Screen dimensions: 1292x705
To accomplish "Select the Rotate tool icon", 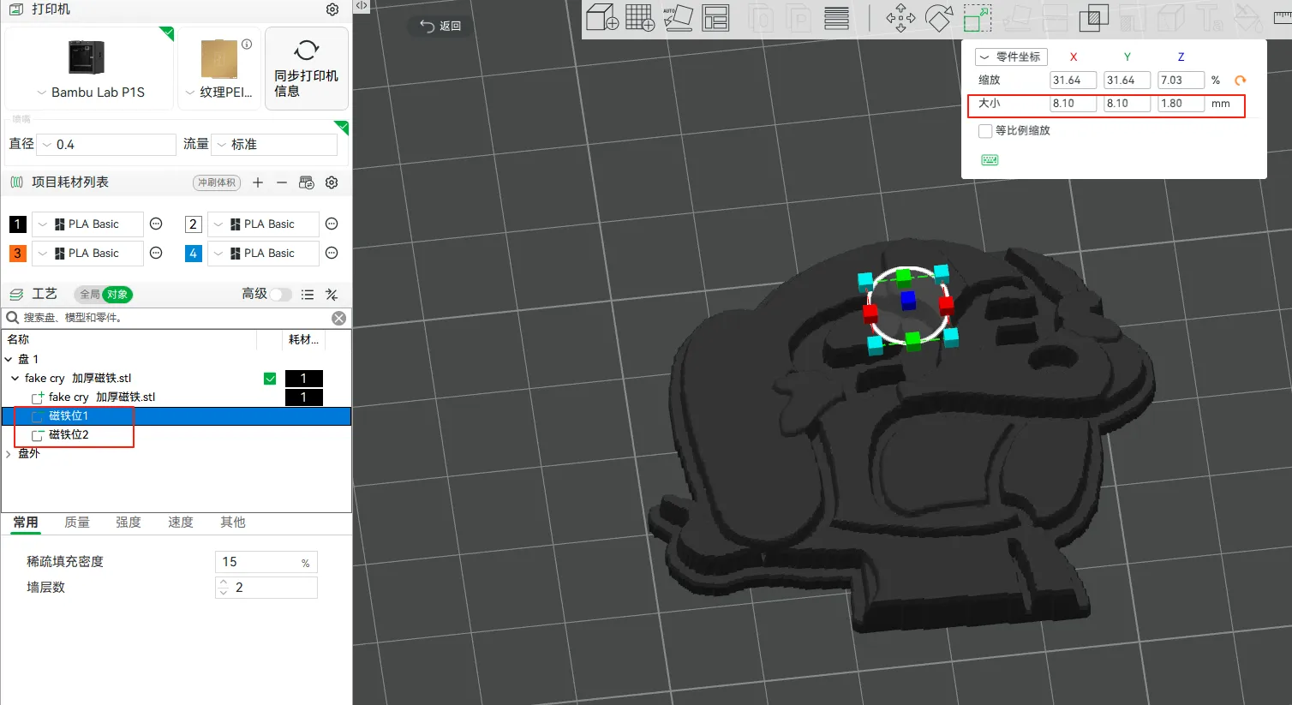I will pyautogui.click(x=939, y=18).
